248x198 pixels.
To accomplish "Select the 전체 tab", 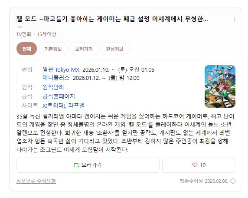I will tap(26, 49).
